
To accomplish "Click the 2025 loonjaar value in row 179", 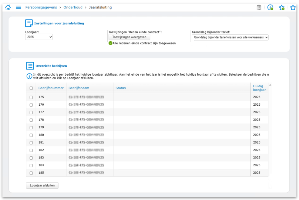I will point(257,127).
